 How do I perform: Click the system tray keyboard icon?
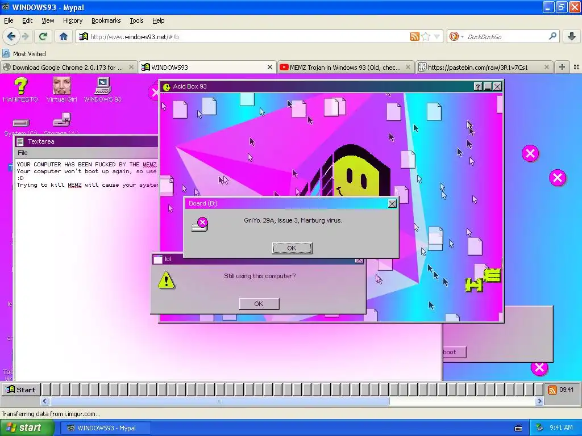518,428
